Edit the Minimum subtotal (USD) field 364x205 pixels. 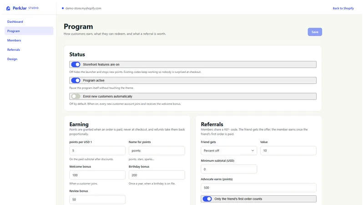(x=229, y=169)
